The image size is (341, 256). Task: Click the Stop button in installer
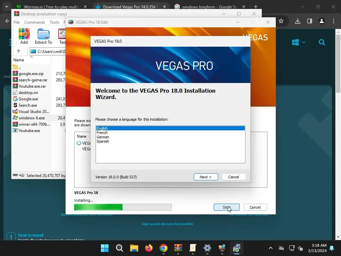[226, 207]
